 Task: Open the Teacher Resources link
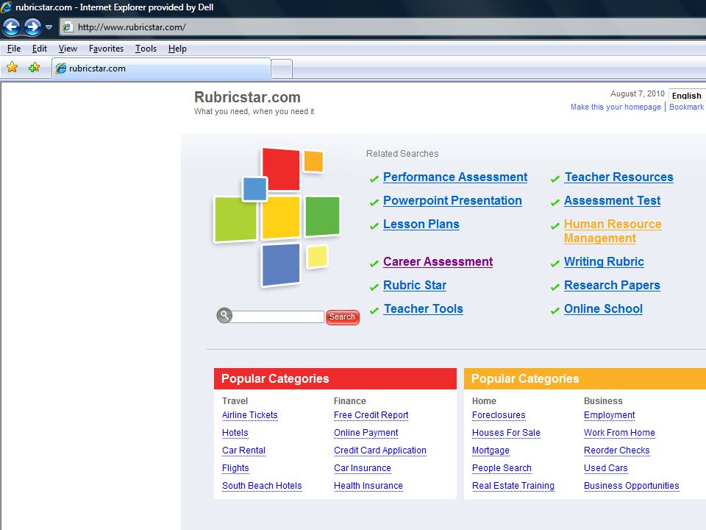[619, 177]
